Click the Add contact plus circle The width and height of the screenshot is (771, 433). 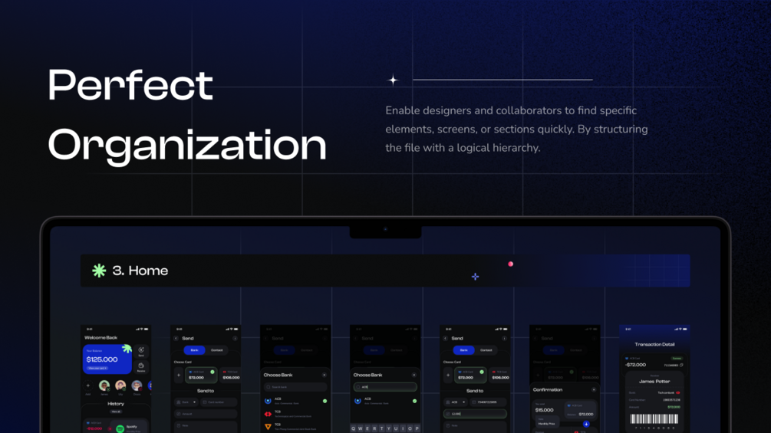point(88,386)
